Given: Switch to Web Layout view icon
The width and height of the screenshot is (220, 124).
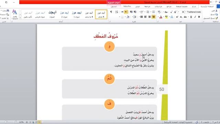Looking at the screenshot, I should coord(33,122).
